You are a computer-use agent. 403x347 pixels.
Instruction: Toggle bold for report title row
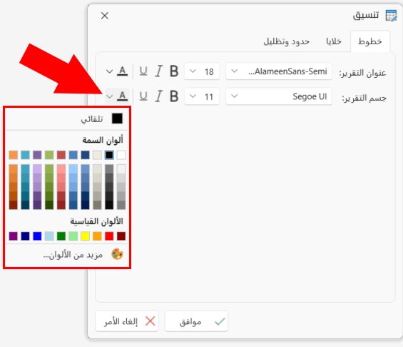pyautogui.click(x=174, y=71)
